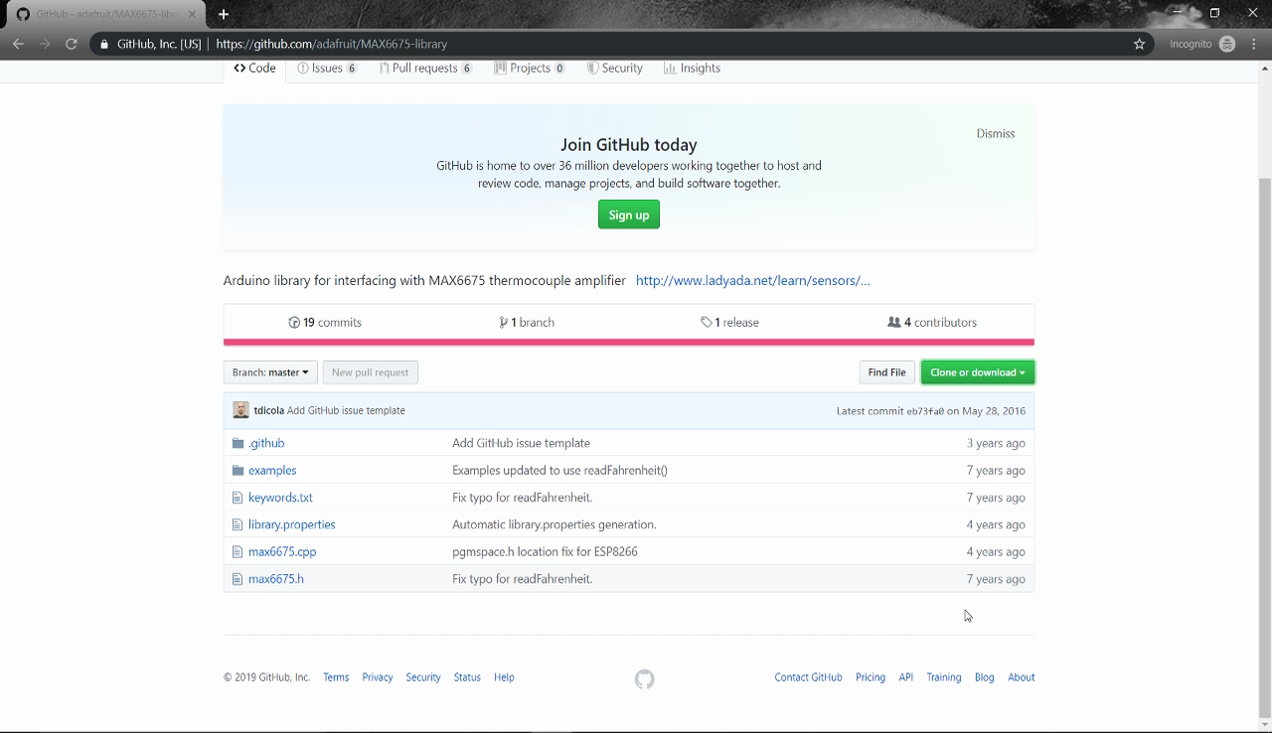Image resolution: width=1272 pixels, height=733 pixels.
Task: Click the footer Blog link
Action: point(984,677)
